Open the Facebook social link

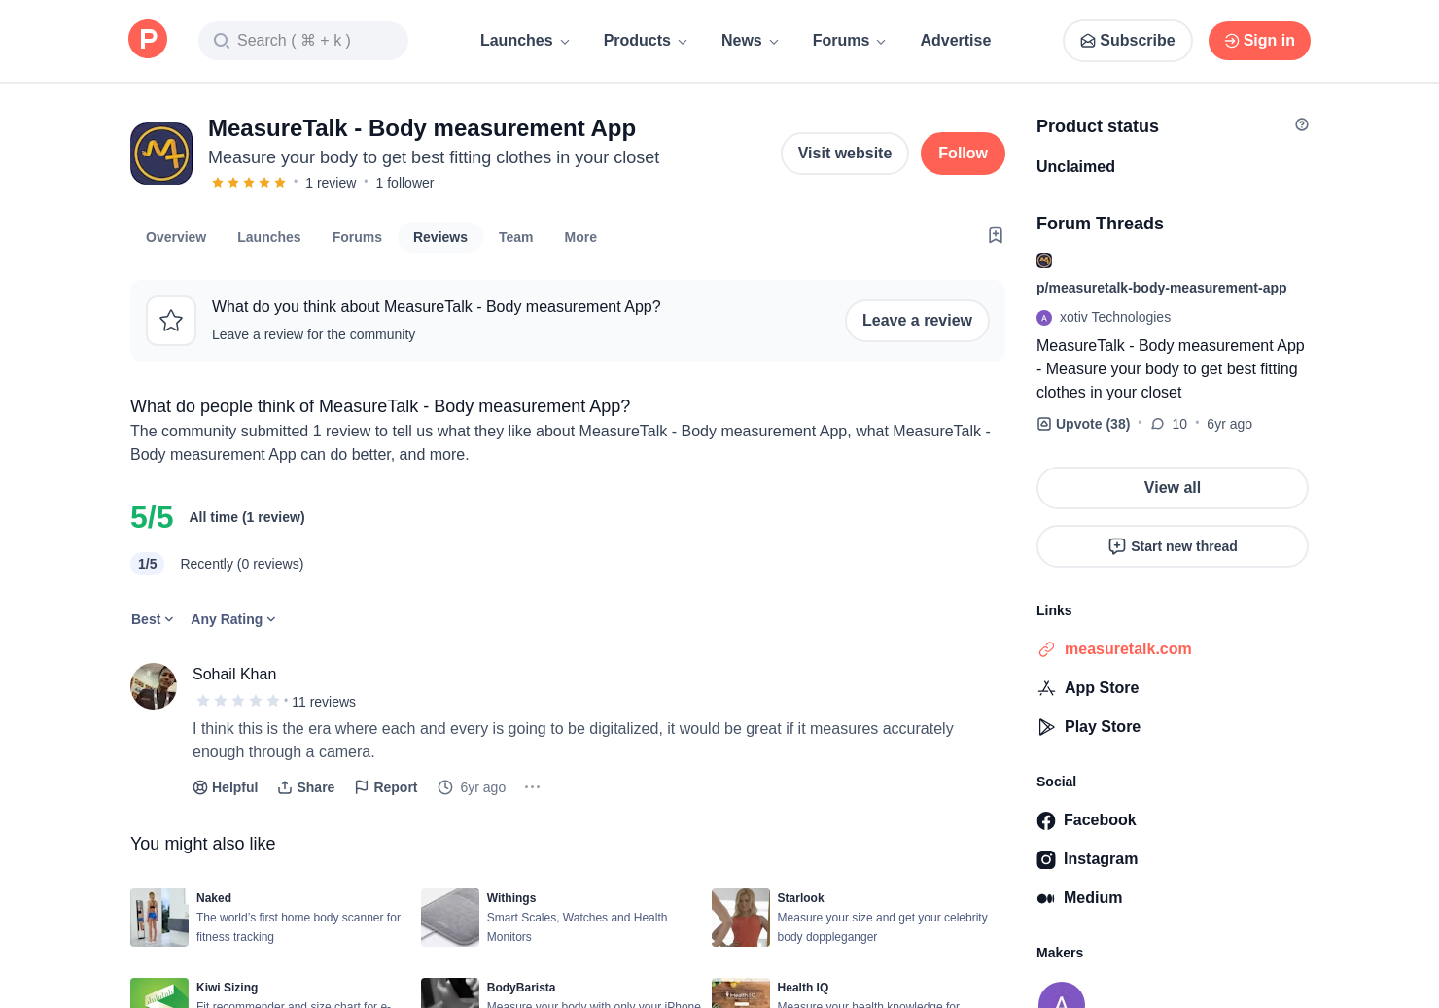(1086, 820)
